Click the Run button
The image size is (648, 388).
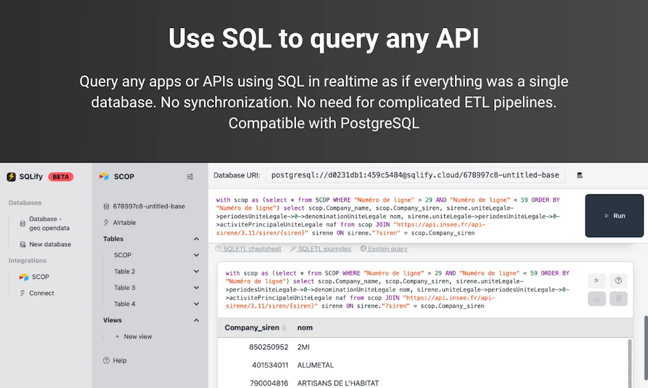tap(614, 215)
